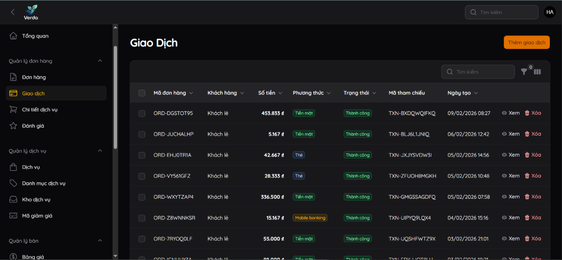This screenshot has height=260, width=562.
Task: Collapse the Quản lý đơn hàng section
Action: [x=100, y=61]
